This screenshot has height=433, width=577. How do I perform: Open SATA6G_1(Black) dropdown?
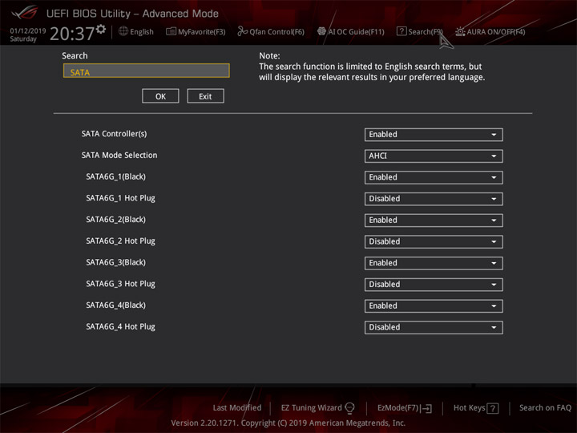pyautogui.click(x=434, y=177)
